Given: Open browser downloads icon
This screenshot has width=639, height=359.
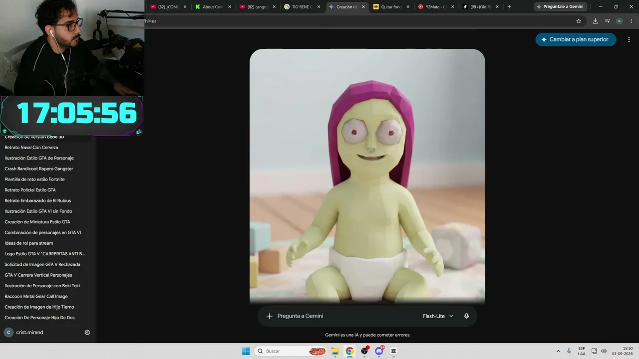Looking at the screenshot, I should 595,21.
